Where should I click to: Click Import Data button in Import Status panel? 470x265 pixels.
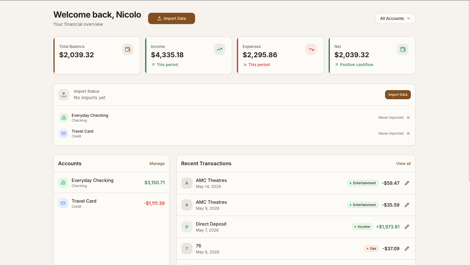[x=398, y=95]
